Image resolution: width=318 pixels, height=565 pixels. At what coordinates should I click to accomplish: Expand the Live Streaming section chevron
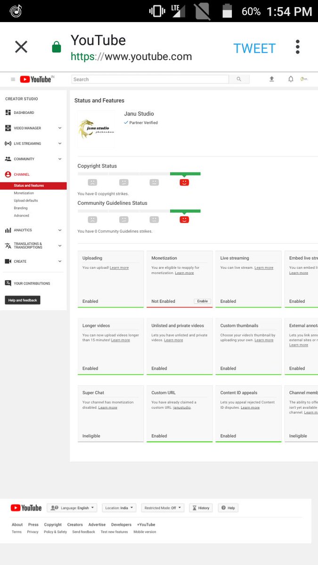60,144
